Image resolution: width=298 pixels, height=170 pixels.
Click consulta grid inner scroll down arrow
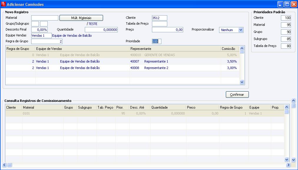tap(287, 160)
